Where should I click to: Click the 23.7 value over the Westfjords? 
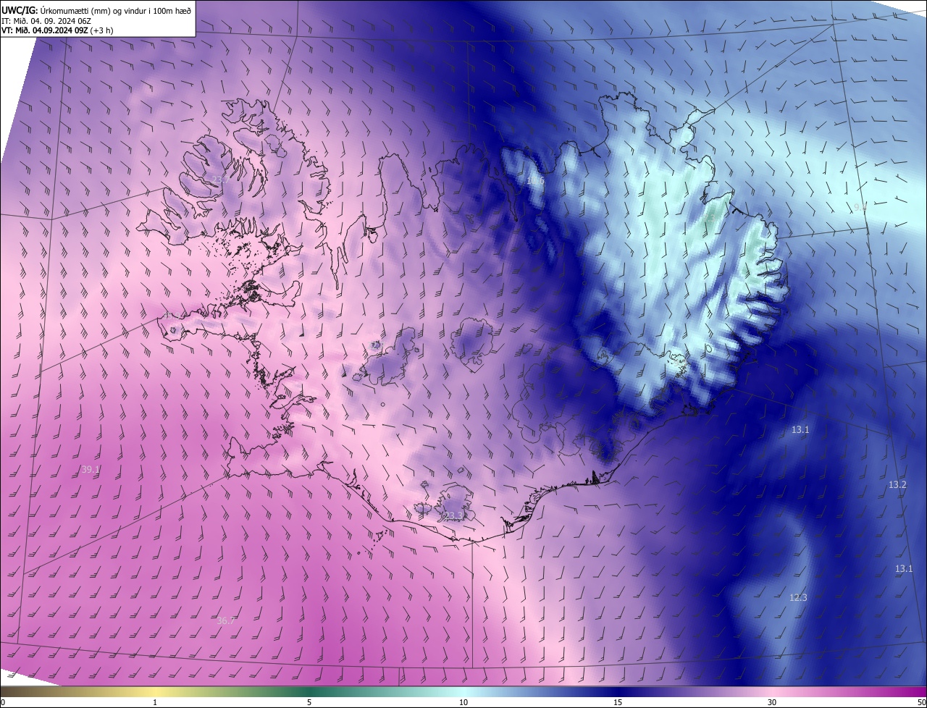click(220, 180)
